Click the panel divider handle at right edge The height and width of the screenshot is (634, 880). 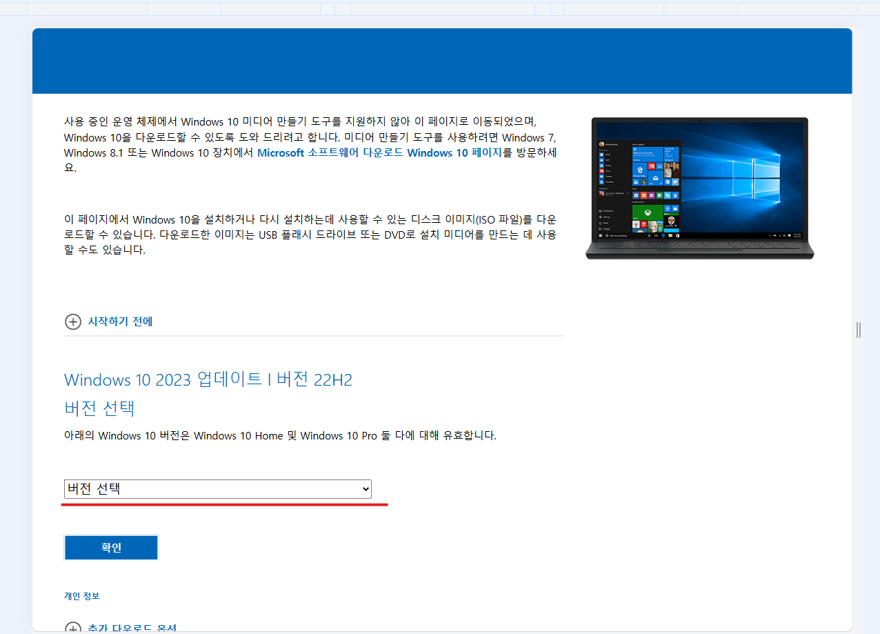tap(859, 330)
